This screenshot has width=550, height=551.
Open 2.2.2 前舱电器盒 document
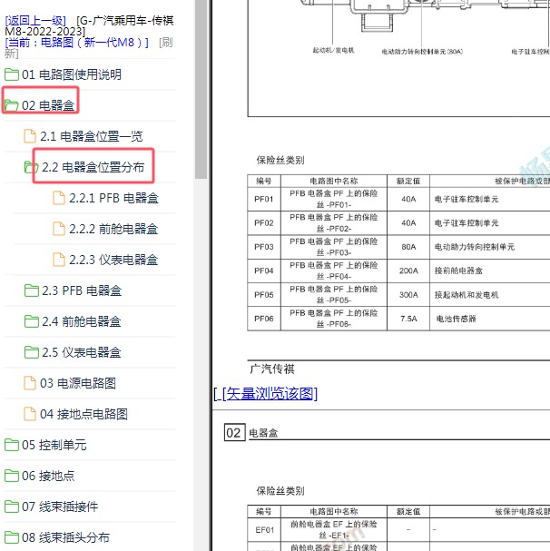[x=113, y=229]
